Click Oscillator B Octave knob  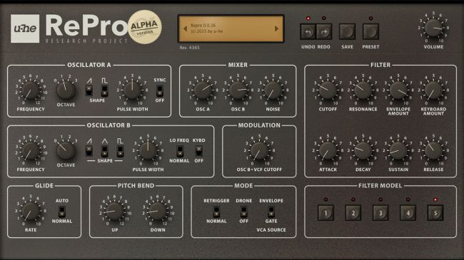(x=66, y=150)
